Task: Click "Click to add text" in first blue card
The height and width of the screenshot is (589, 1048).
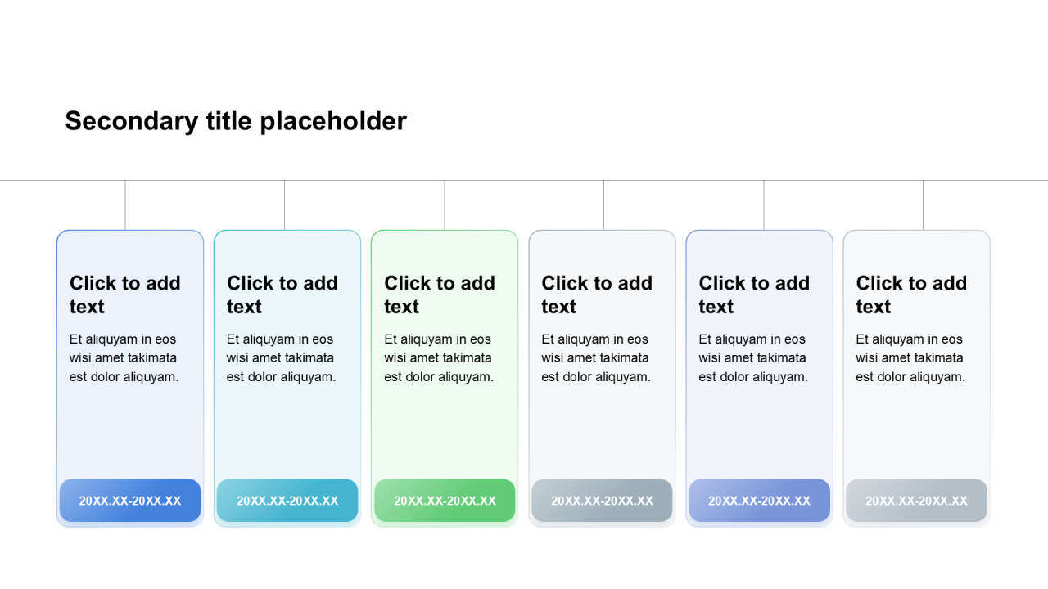Action: 124,294
